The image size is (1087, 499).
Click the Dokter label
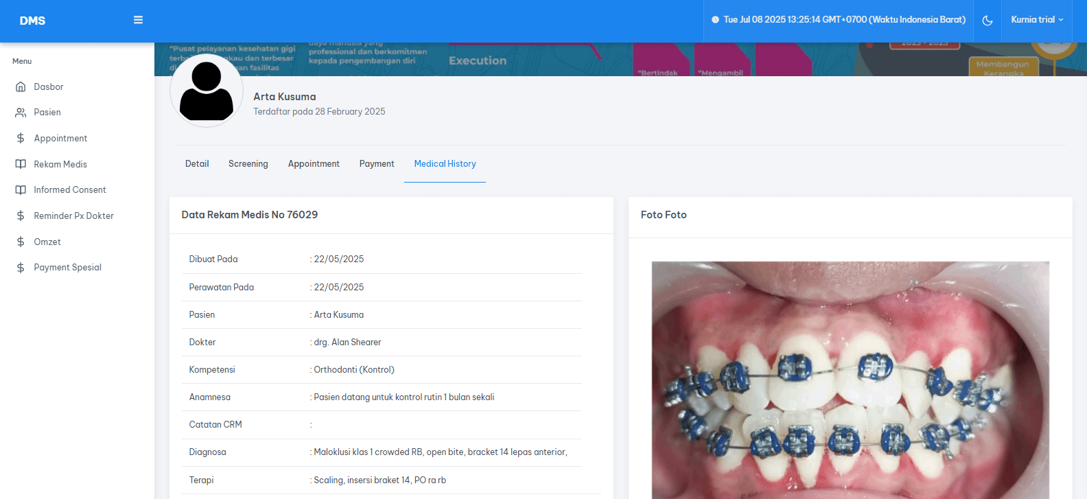point(202,343)
